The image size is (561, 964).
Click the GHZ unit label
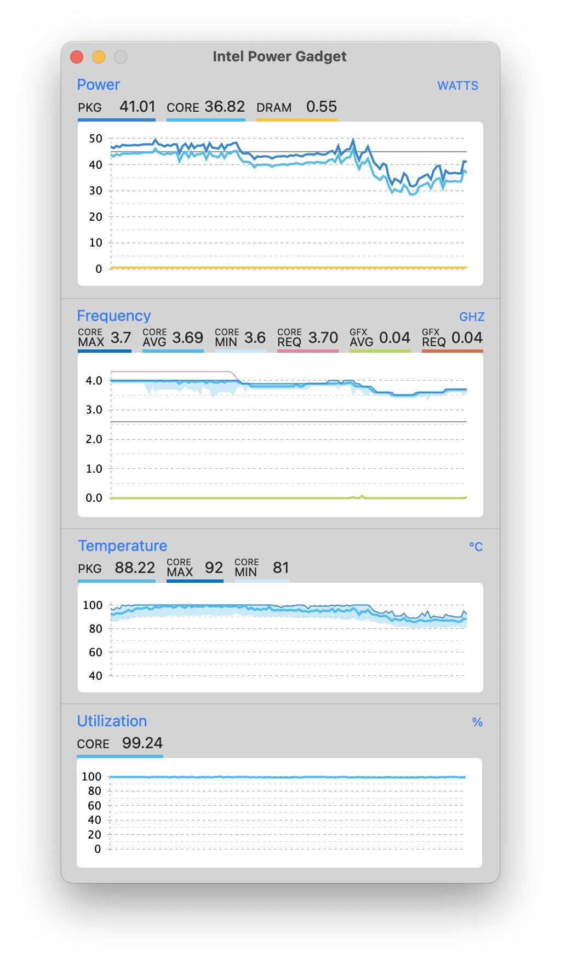point(472,317)
